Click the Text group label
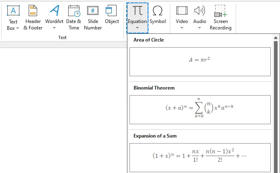The image size is (280, 173). click(x=62, y=38)
